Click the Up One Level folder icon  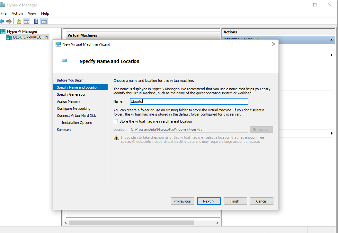[19, 22]
